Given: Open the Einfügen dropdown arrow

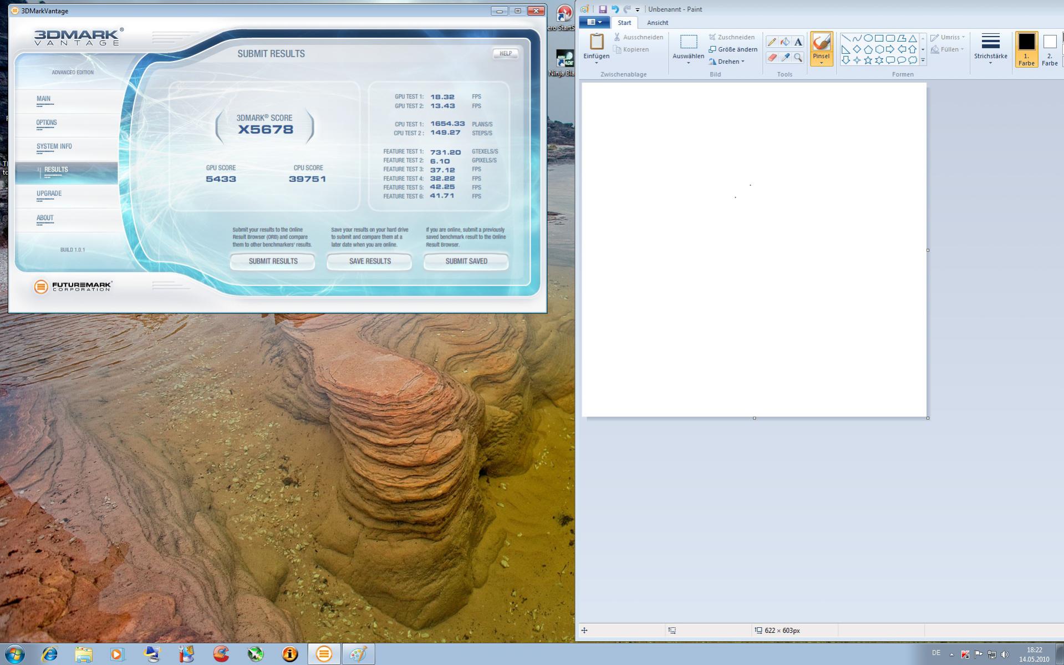Looking at the screenshot, I should pos(597,63).
